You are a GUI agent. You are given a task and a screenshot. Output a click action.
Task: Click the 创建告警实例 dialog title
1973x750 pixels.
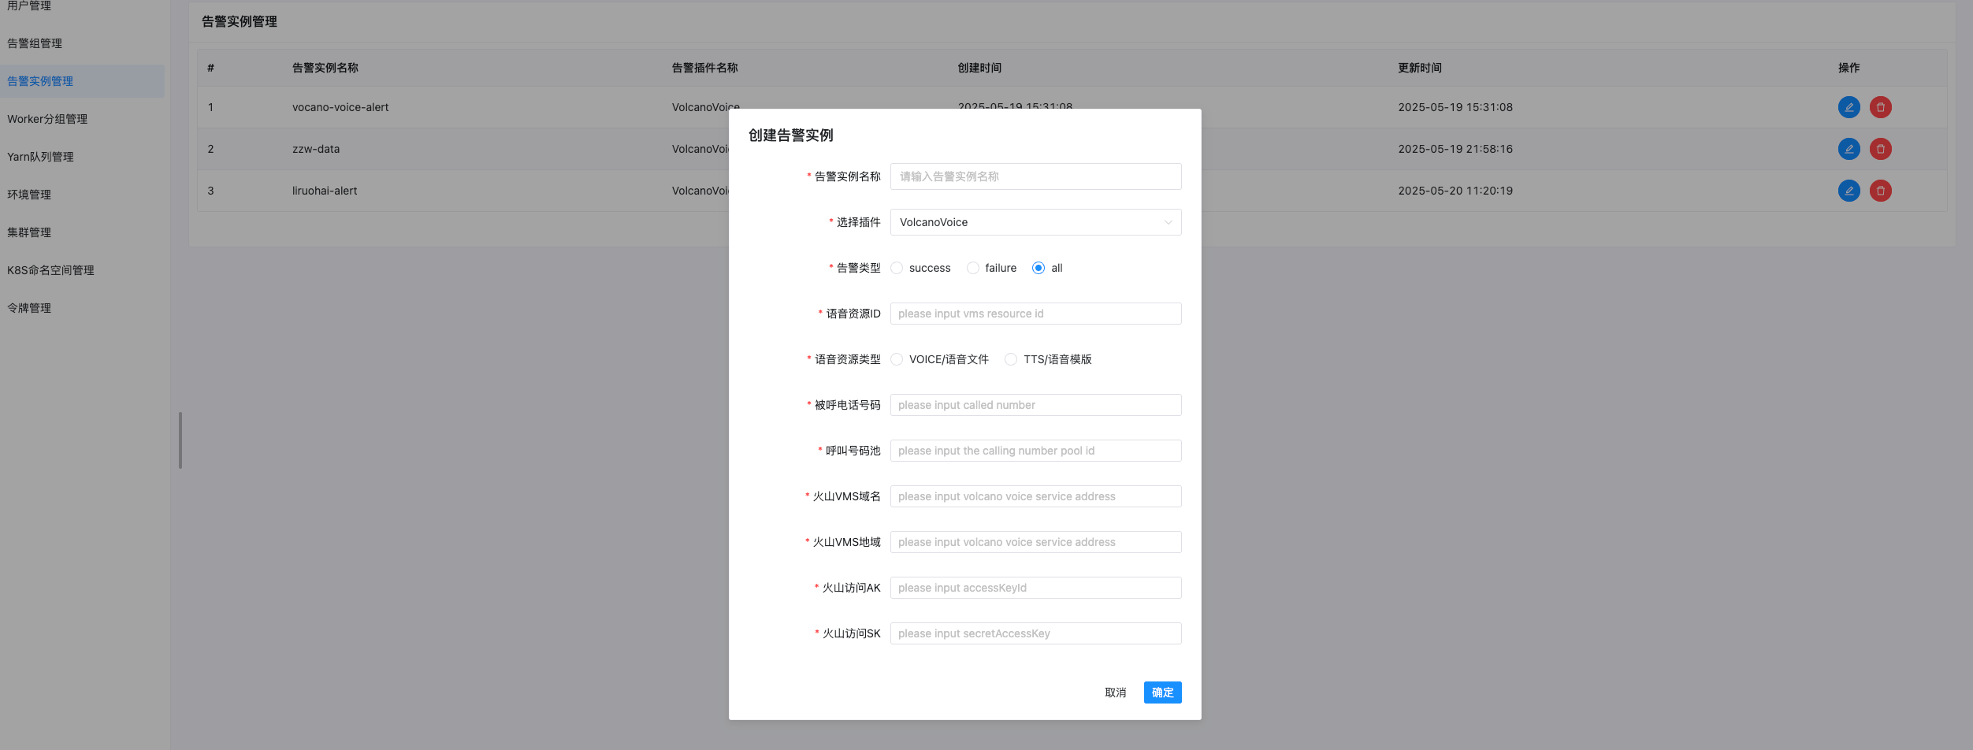(790, 136)
